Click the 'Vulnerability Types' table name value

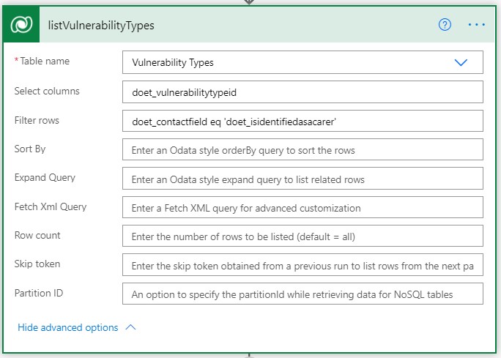[173, 63]
